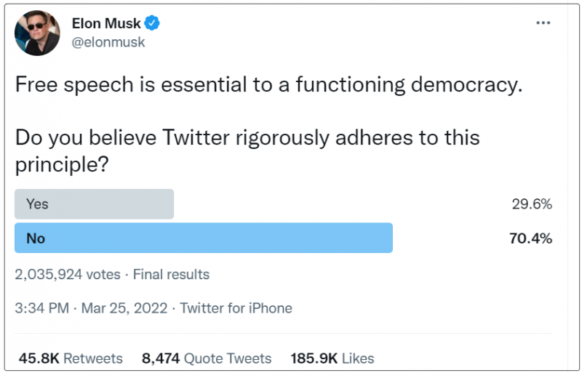The width and height of the screenshot is (582, 373).
Task: Open the three-dot more options menu
Action: coord(543,23)
